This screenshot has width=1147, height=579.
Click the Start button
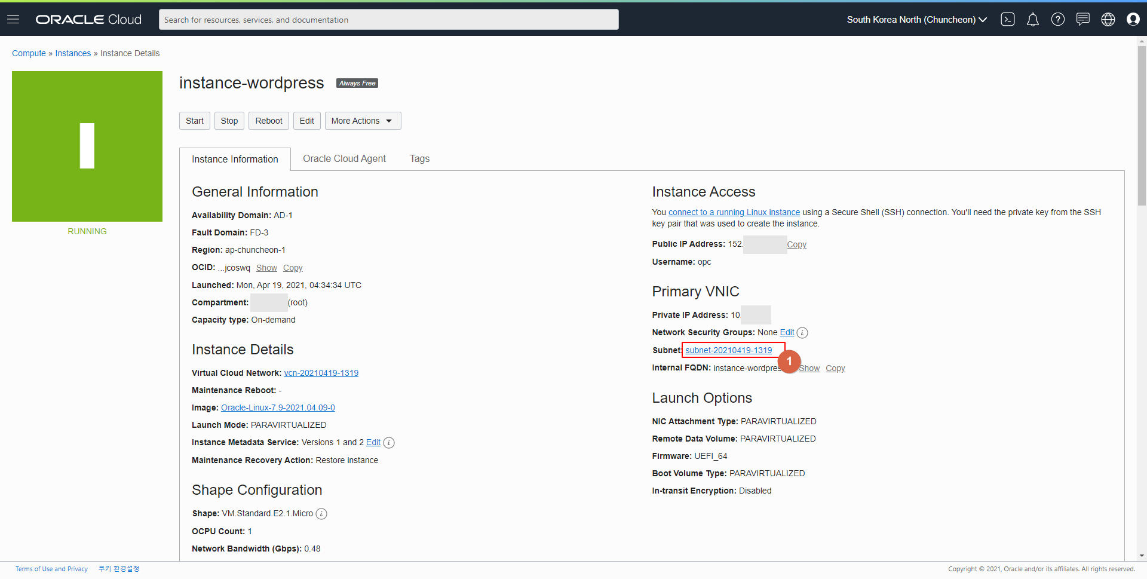tap(195, 121)
